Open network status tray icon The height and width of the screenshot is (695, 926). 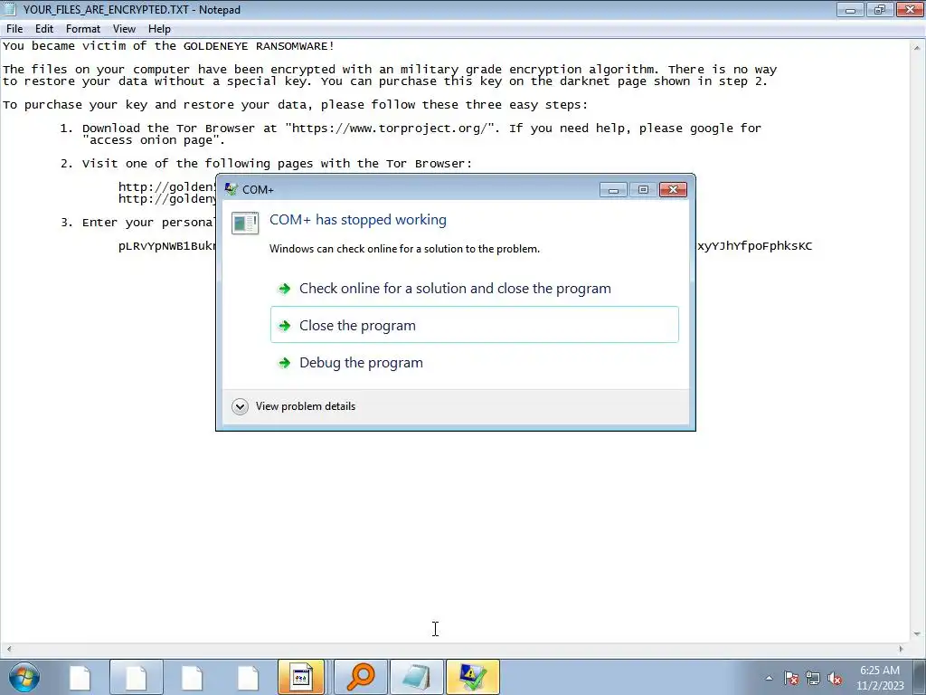point(813,679)
